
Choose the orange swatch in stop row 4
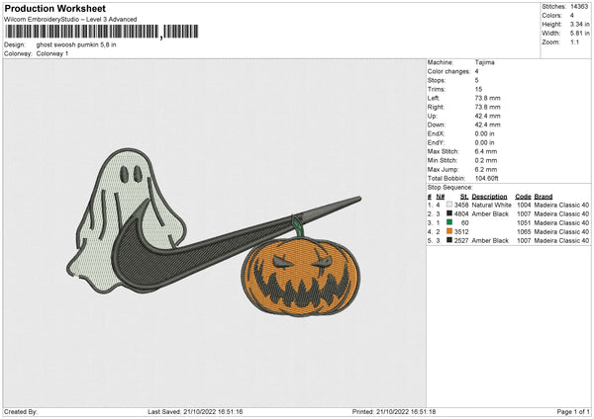point(449,231)
